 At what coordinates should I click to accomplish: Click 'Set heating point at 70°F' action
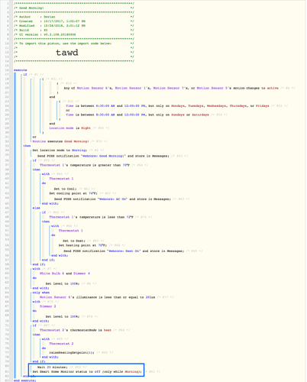pos(82,245)
